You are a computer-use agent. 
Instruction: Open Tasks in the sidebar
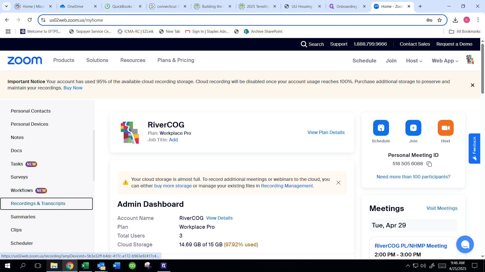point(17,164)
